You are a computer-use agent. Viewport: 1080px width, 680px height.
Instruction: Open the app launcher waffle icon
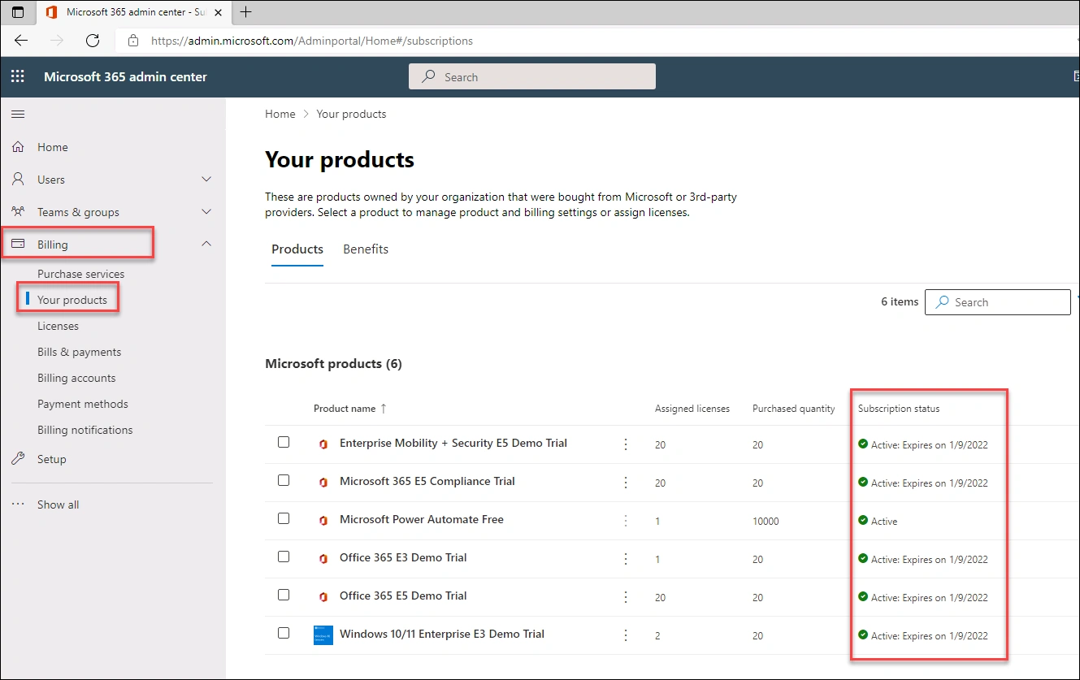(17, 77)
